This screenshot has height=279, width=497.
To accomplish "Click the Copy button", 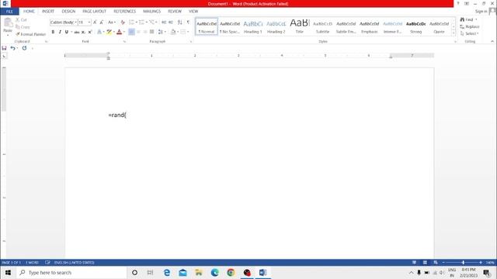I will pos(23,27).
